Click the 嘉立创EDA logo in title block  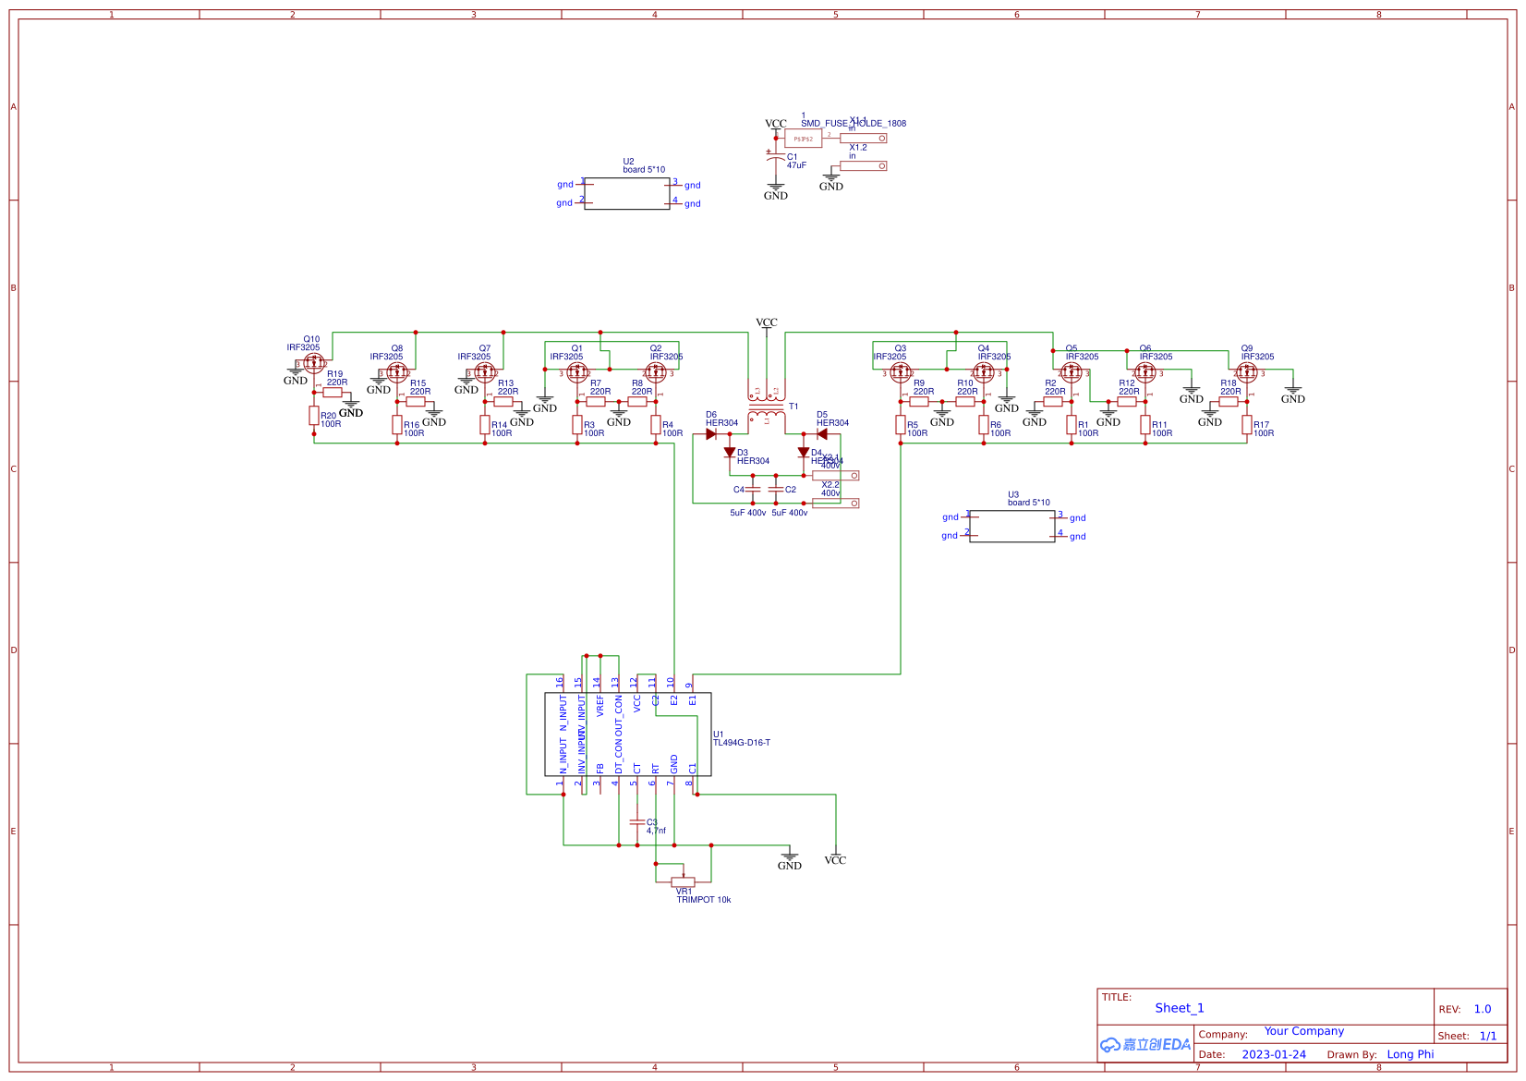1145,1043
